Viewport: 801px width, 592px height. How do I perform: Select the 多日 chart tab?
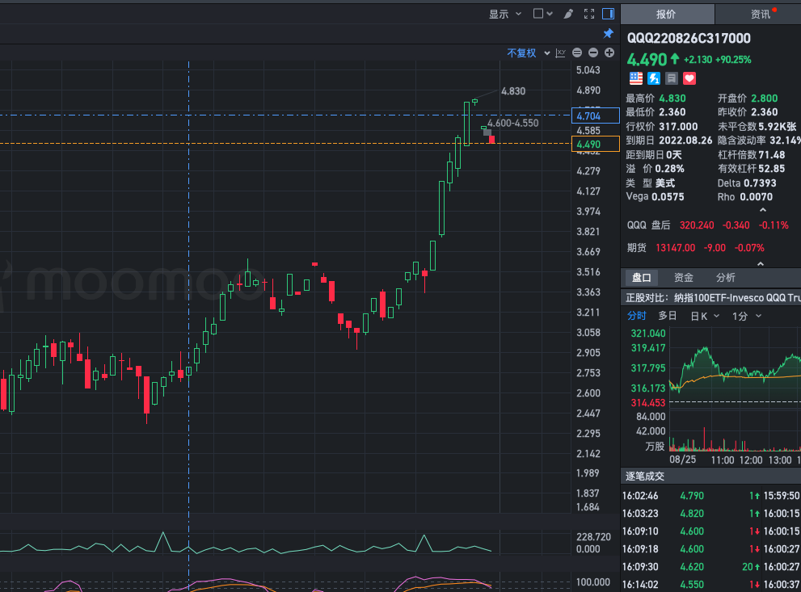pyautogui.click(x=667, y=316)
